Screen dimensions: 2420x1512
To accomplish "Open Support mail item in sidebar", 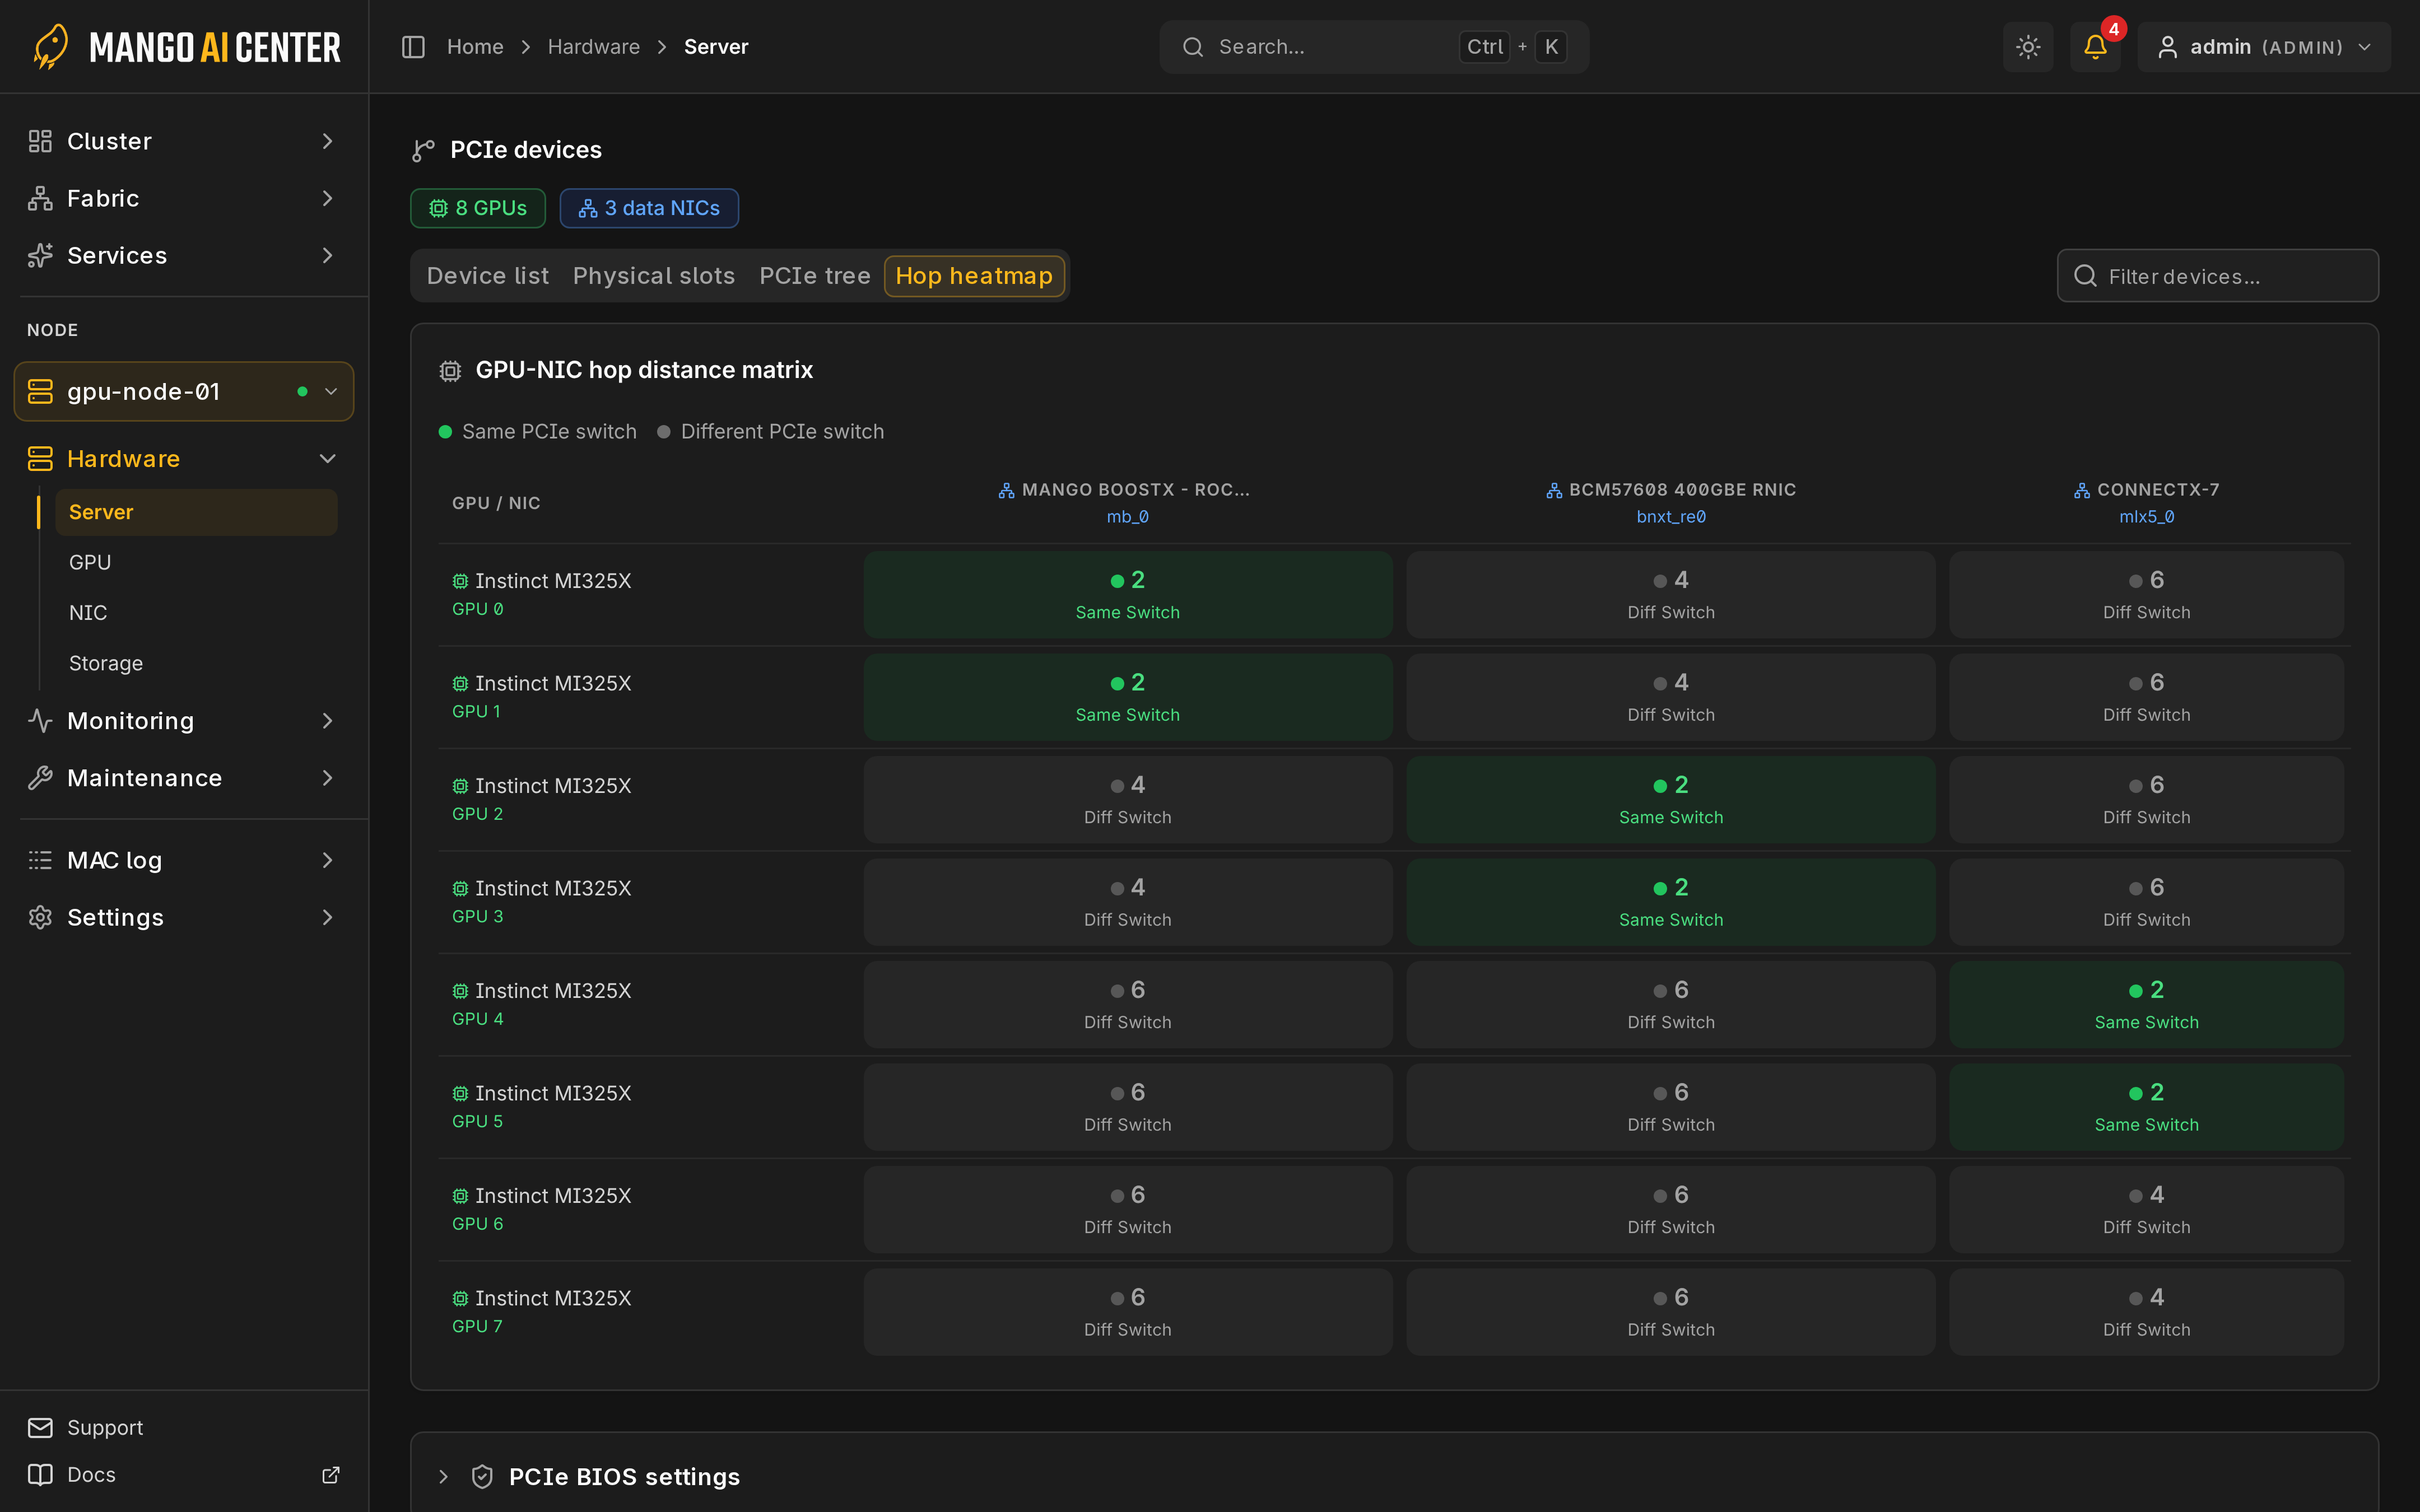I will point(85,1427).
